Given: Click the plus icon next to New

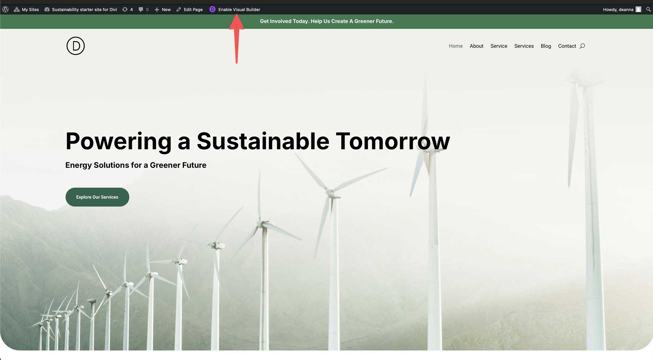Looking at the screenshot, I should [x=156, y=9].
